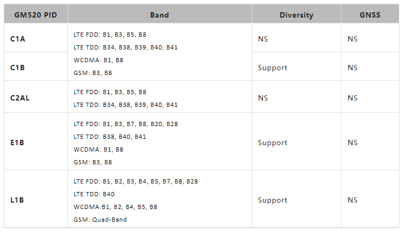Select the E1B row label
Screen dimensions: 402x234
tap(18, 143)
